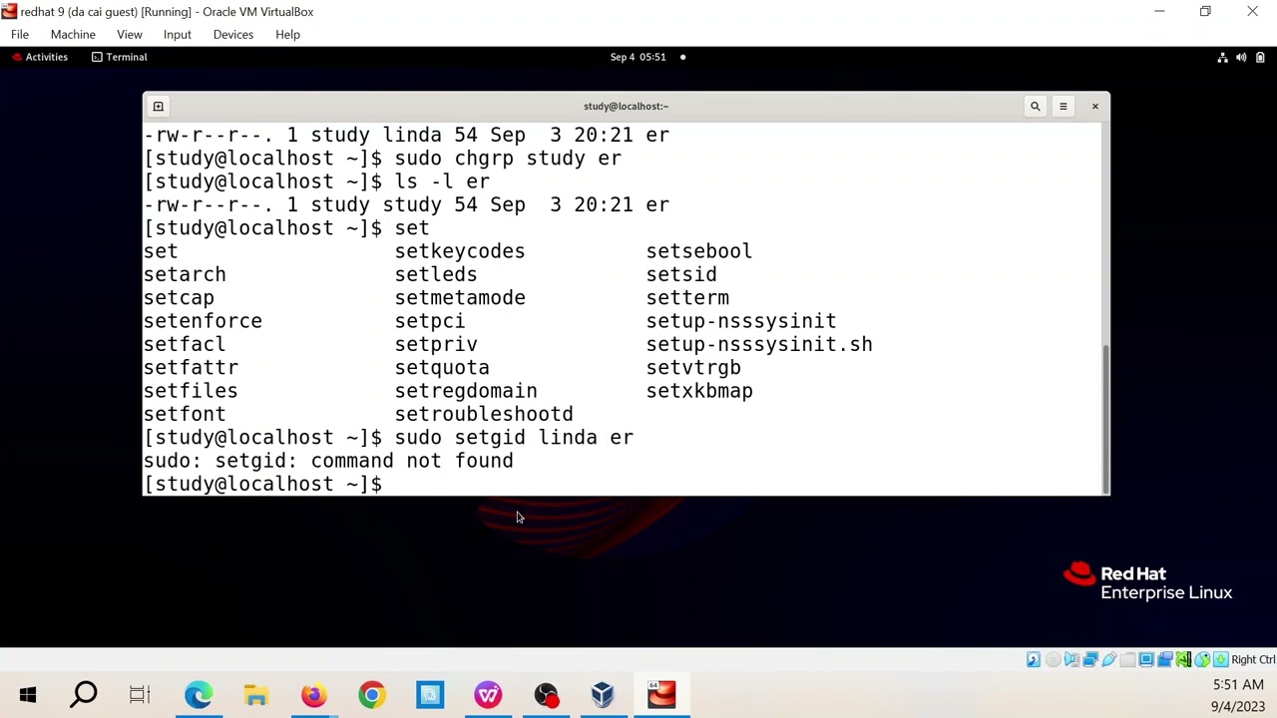1277x718 pixels.
Task: Click the VirtualBox display indicator
Action: coord(1146,659)
